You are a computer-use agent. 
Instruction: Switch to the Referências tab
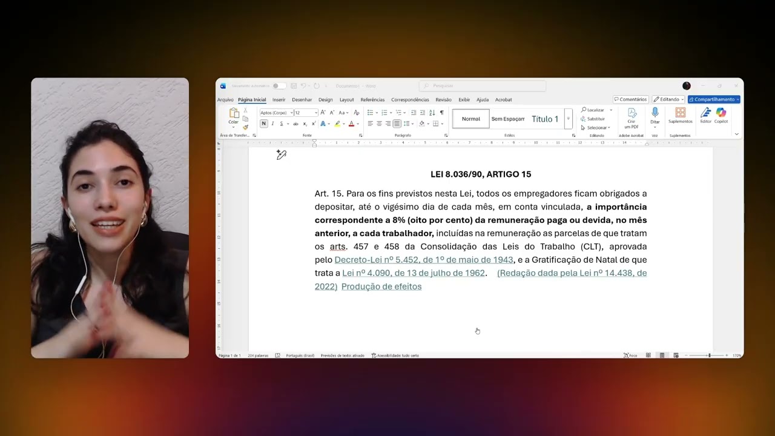(372, 100)
